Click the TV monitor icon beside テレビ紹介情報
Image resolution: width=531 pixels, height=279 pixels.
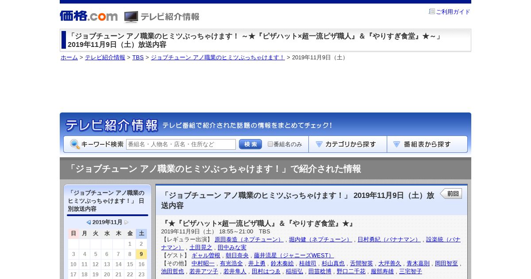click(131, 17)
